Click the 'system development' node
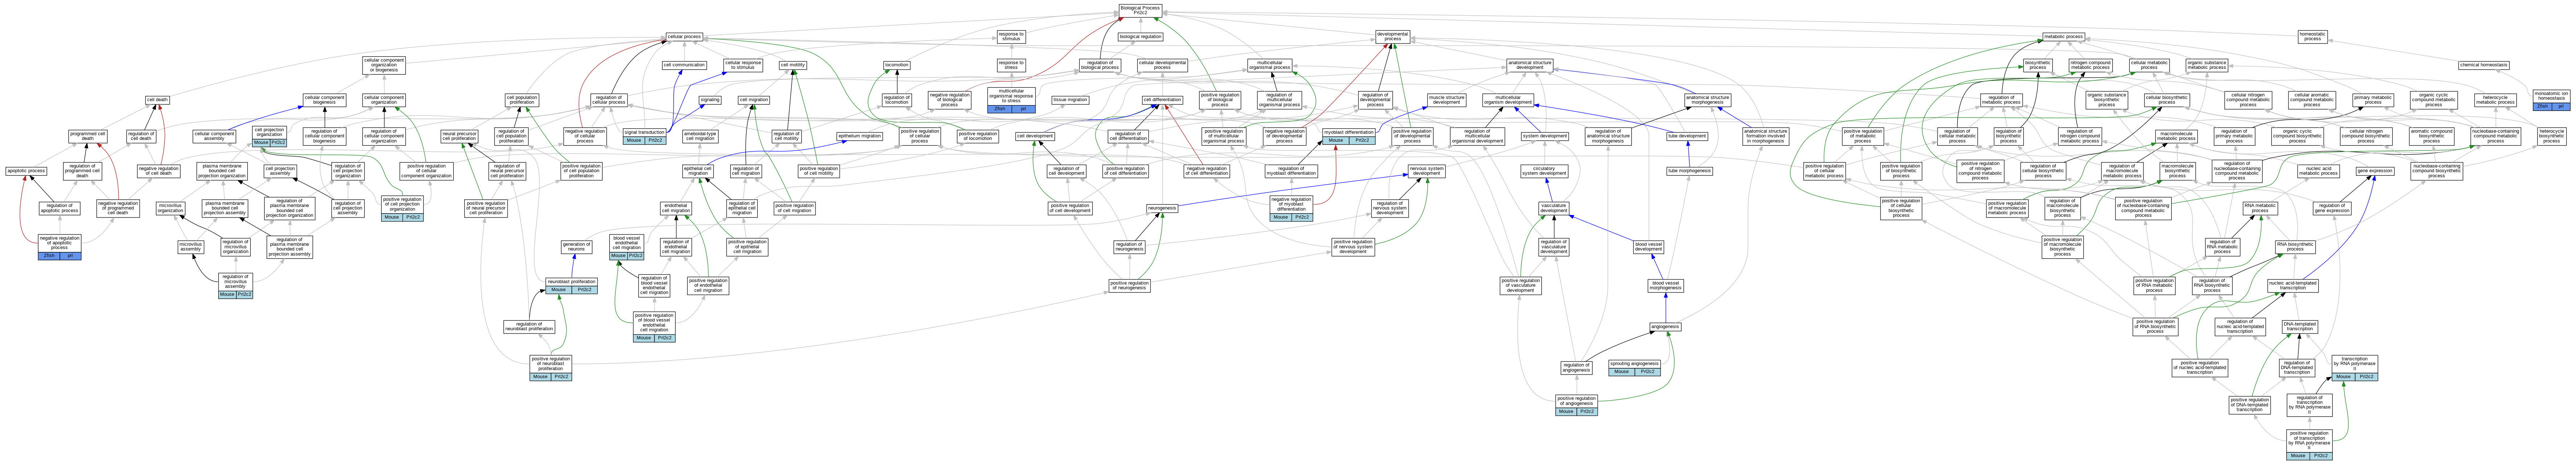The height and width of the screenshot is (464, 2576). click(1545, 136)
